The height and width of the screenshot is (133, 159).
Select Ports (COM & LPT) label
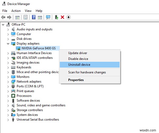[30, 86]
